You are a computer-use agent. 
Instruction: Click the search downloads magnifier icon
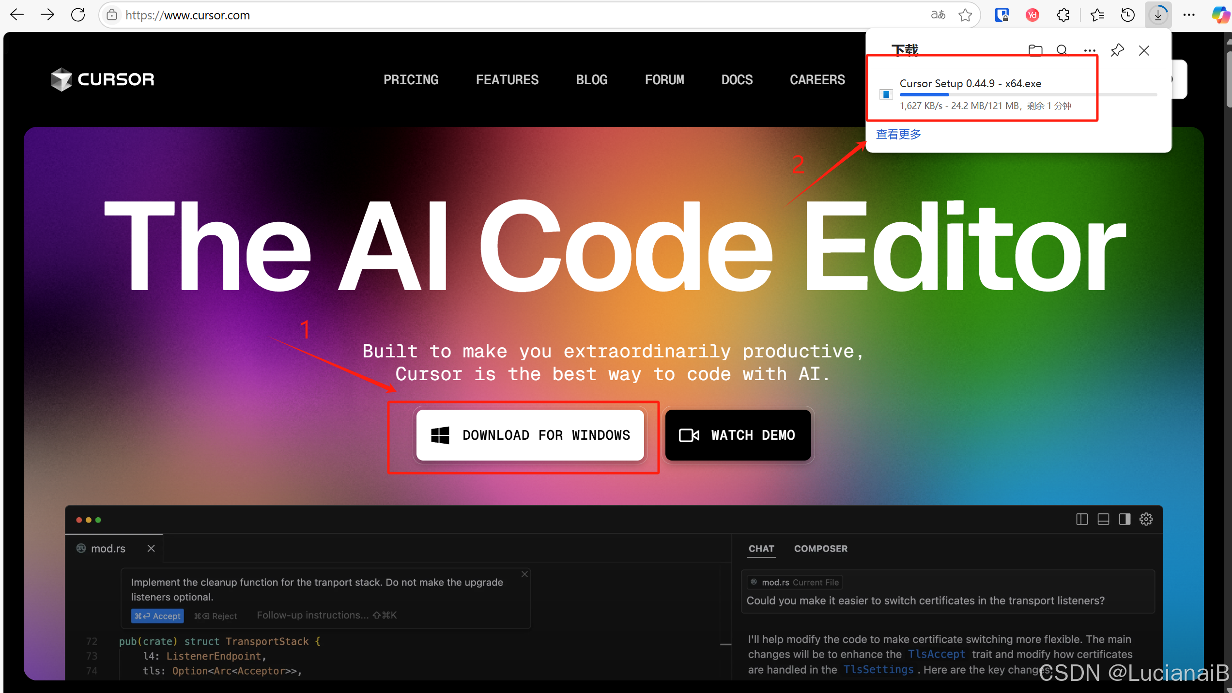click(1062, 50)
